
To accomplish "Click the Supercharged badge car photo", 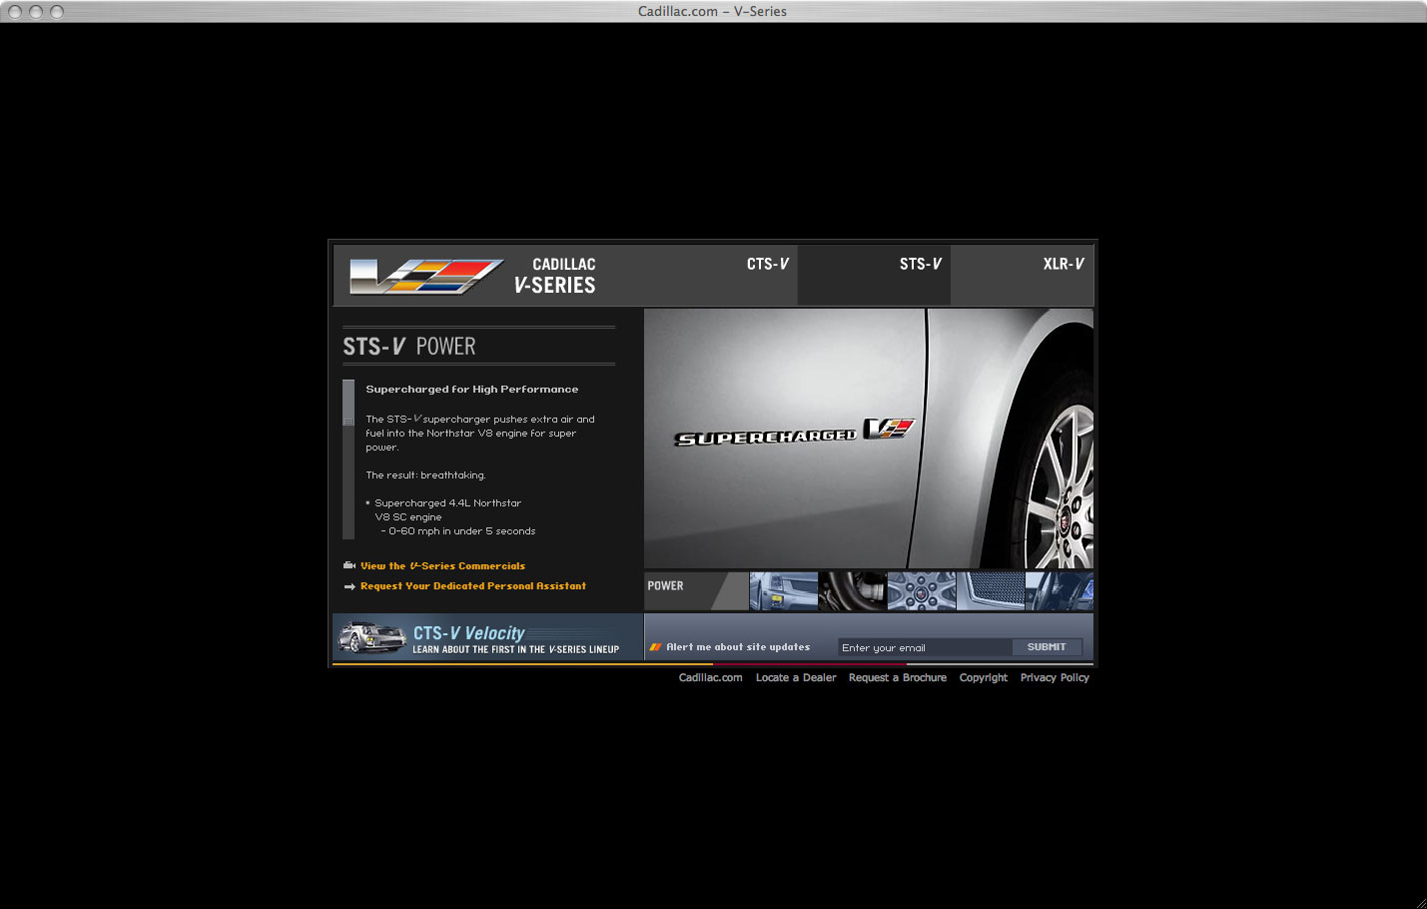I will click(869, 439).
